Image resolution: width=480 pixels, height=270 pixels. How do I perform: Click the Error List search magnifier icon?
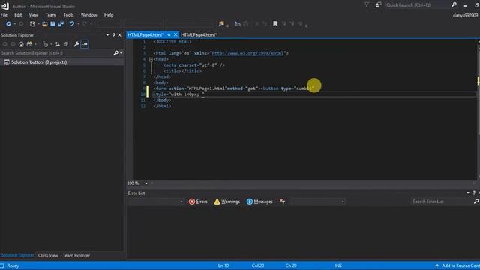[476, 202]
